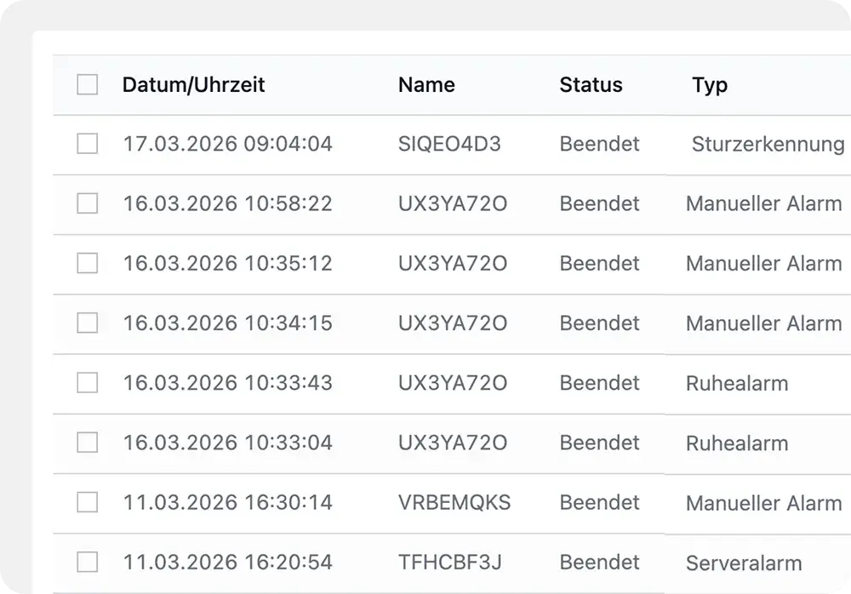Tick the 11.03.2026 16:20:54 row checkbox
851x594 pixels.
[88, 563]
